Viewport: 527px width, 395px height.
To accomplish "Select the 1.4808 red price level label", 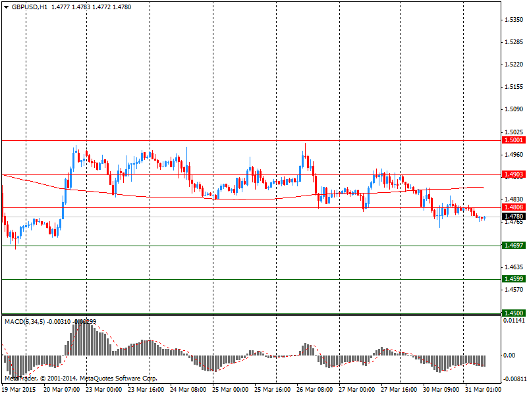I will click(x=514, y=207).
